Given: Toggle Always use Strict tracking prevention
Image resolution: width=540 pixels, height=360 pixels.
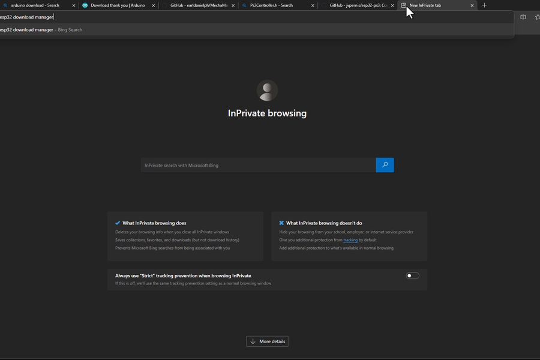Looking at the screenshot, I should click(x=412, y=275).
